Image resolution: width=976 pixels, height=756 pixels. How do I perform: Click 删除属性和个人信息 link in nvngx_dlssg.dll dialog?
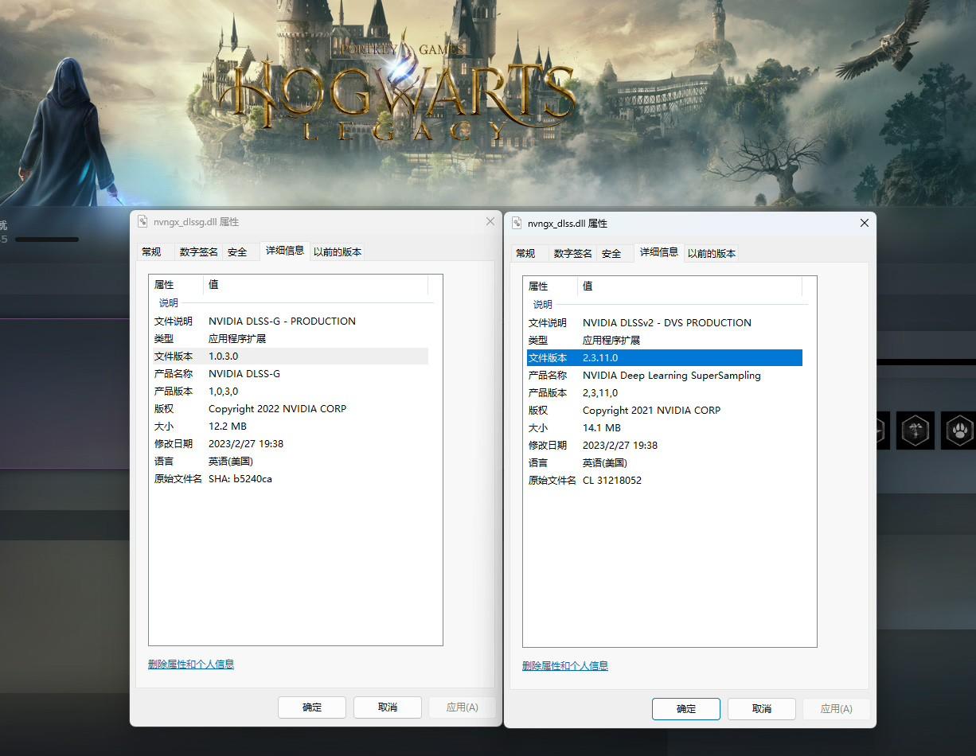click(x=191, y=664)
